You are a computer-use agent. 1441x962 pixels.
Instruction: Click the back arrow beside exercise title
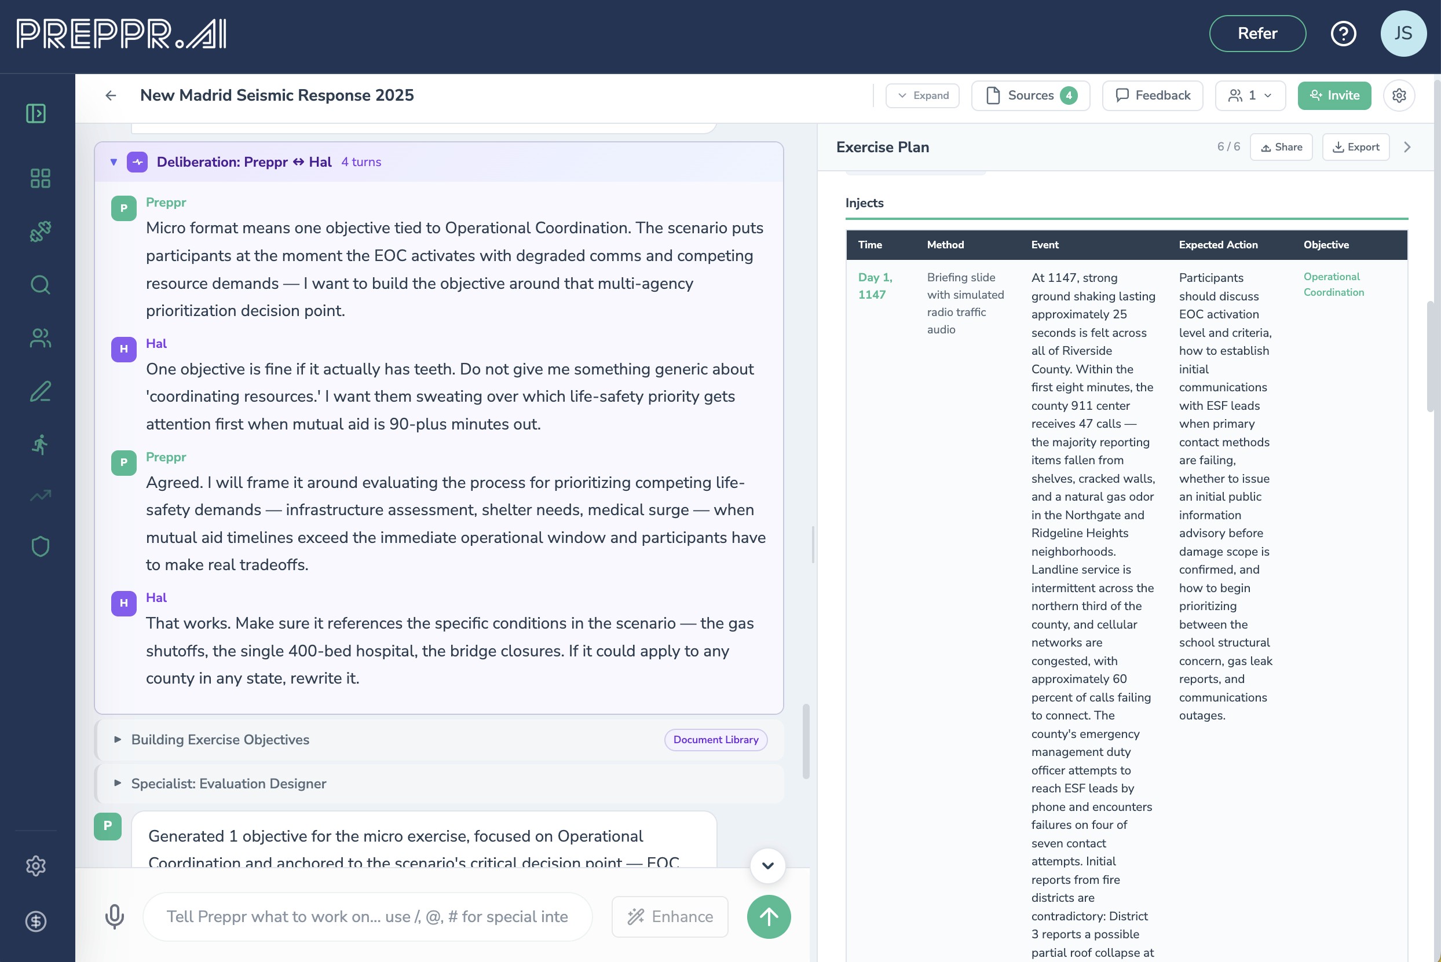111,96
